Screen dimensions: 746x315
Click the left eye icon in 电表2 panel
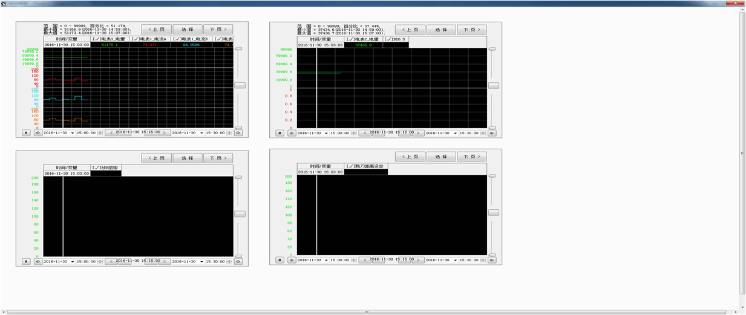[292, 133]
